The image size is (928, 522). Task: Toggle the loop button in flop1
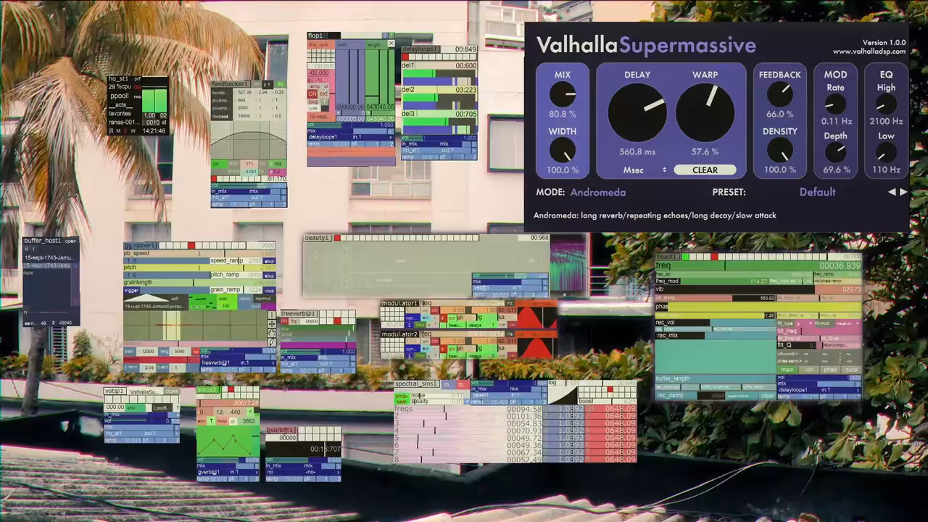click(313, 101)
